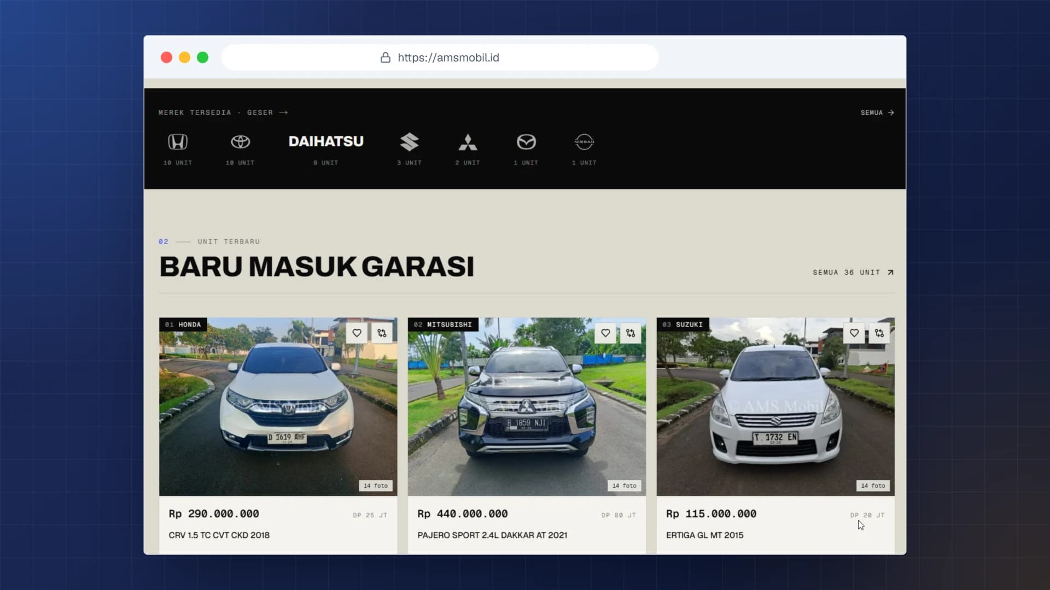Click the 14 foto badge on Suzuki card

(873, 486)
